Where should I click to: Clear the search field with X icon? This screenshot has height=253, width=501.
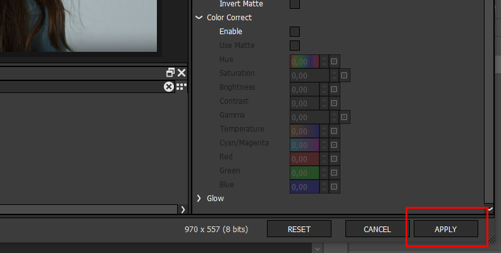[169, 87]
